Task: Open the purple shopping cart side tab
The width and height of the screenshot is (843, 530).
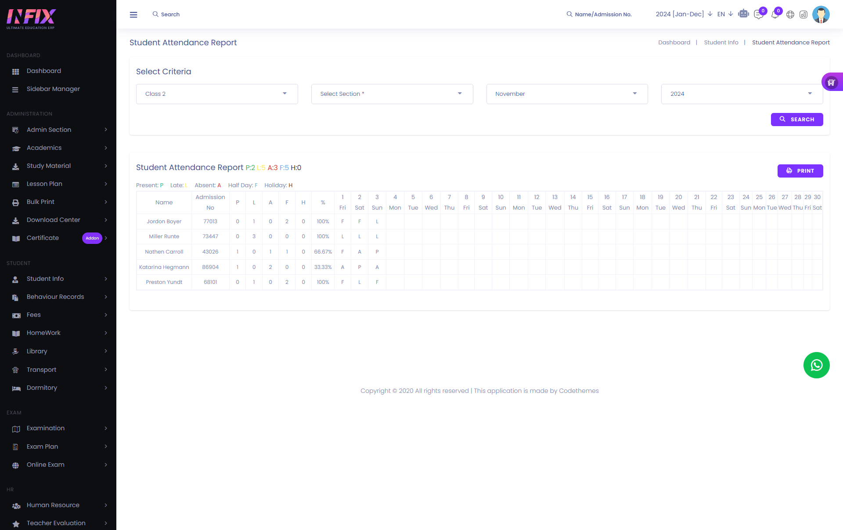Action: click(831, 82)
